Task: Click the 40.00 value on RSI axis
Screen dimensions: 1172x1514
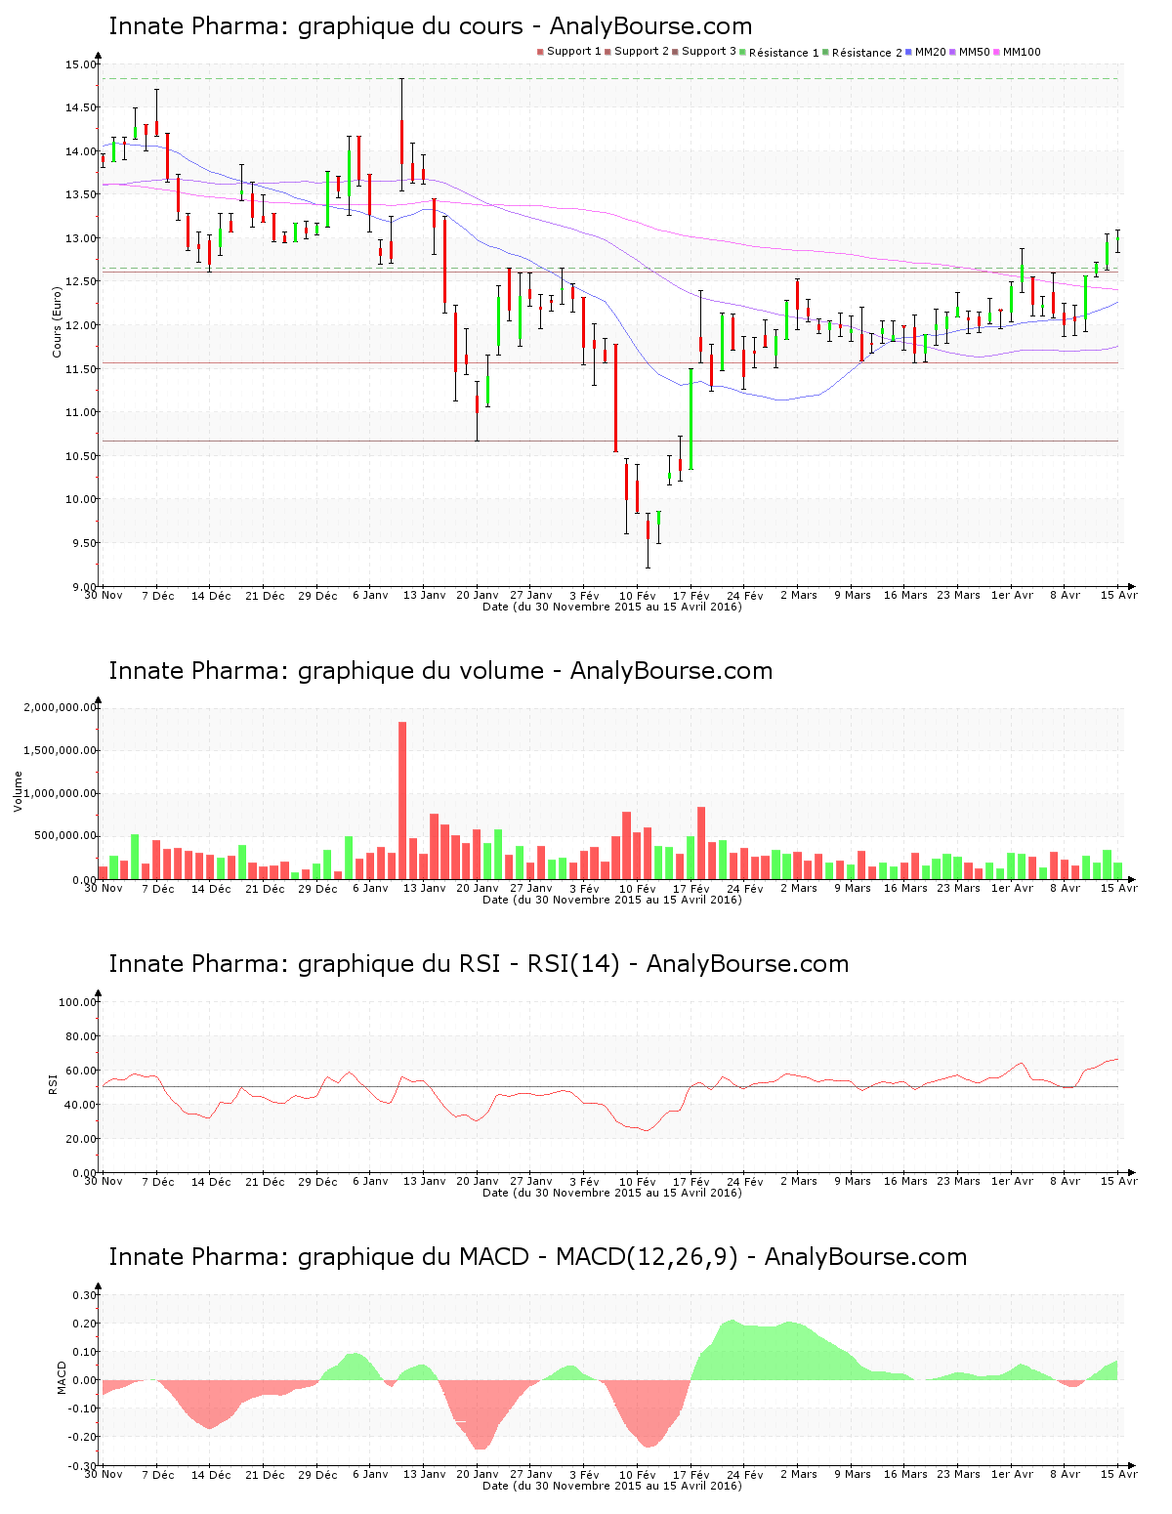Action: [80, 1105]
